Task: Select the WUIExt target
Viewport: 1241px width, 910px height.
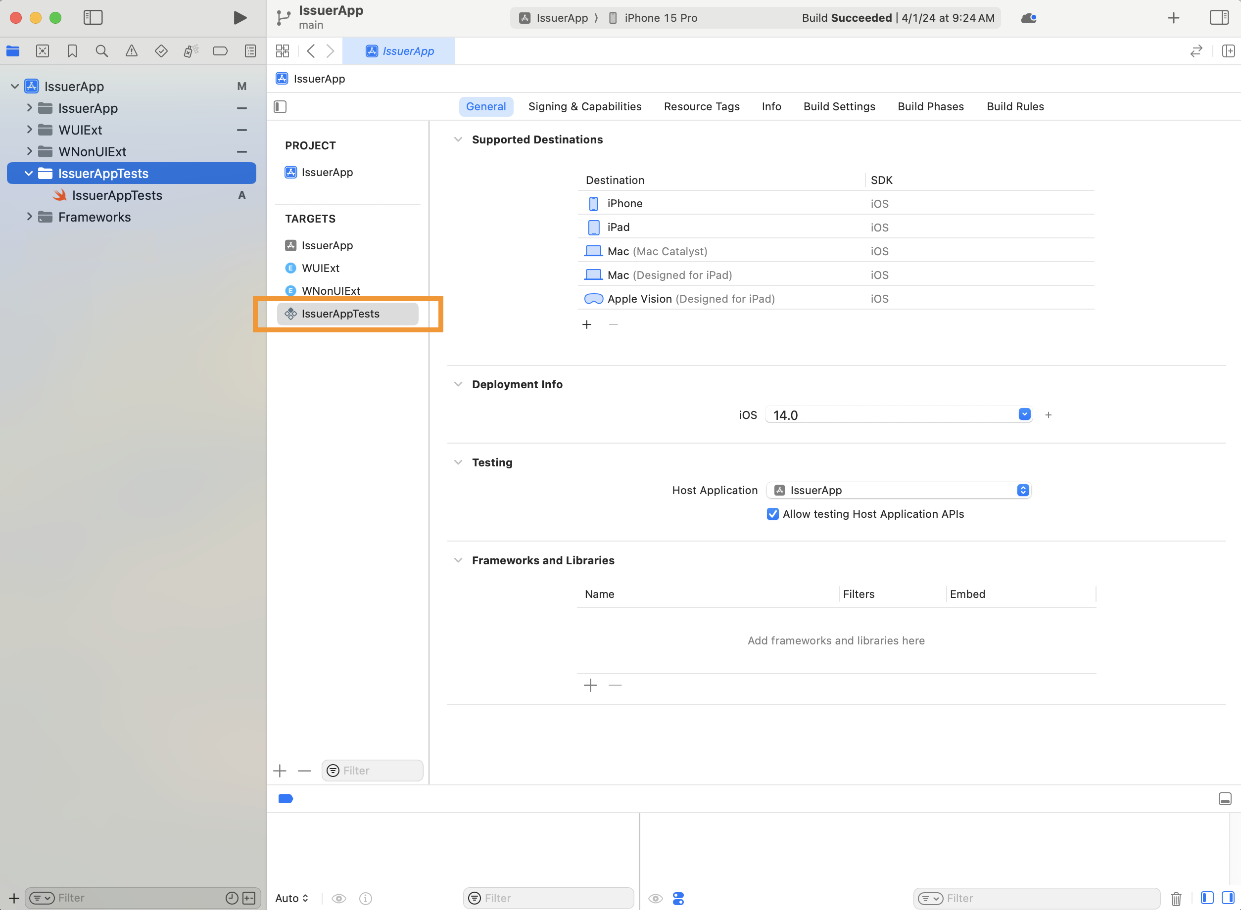Action: pyautogui.click(x=312, y=268)
